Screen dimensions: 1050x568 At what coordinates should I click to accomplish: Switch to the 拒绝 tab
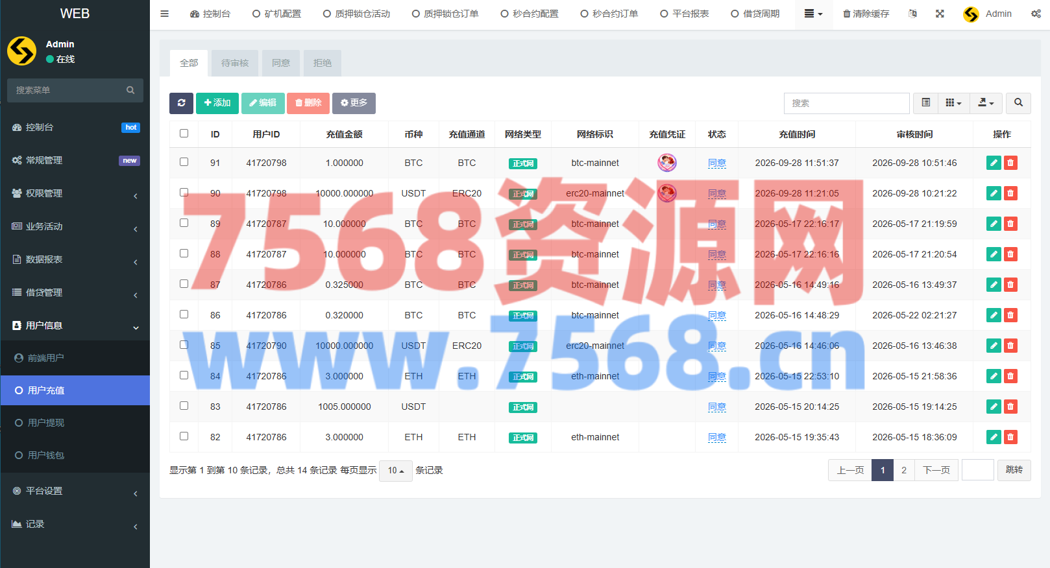coord(323,63)
